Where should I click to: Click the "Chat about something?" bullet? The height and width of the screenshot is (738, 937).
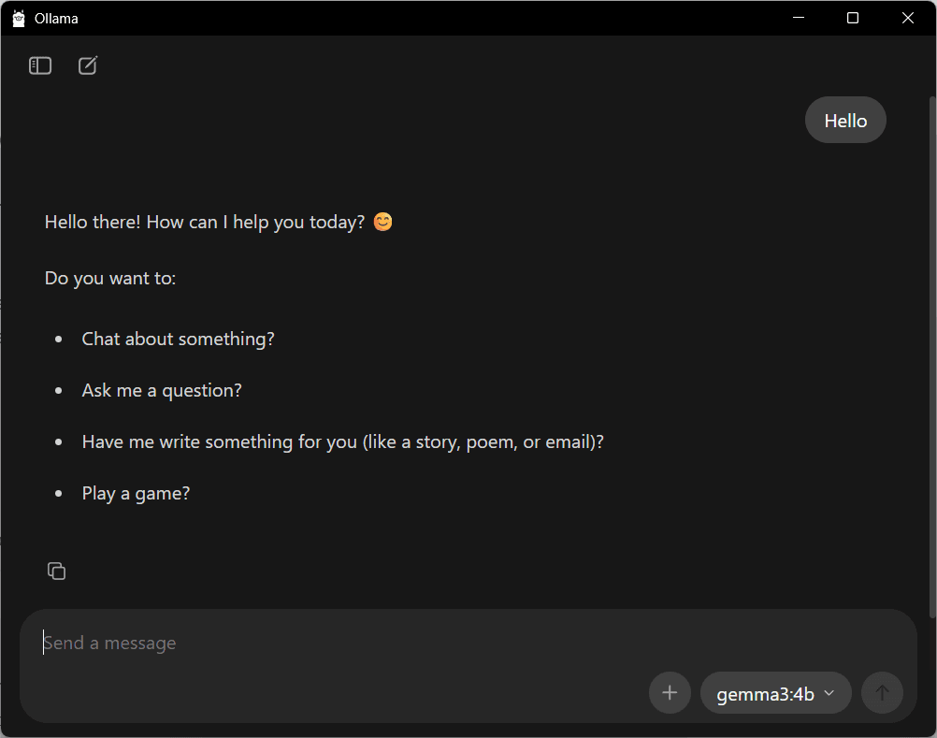point(178,339)
